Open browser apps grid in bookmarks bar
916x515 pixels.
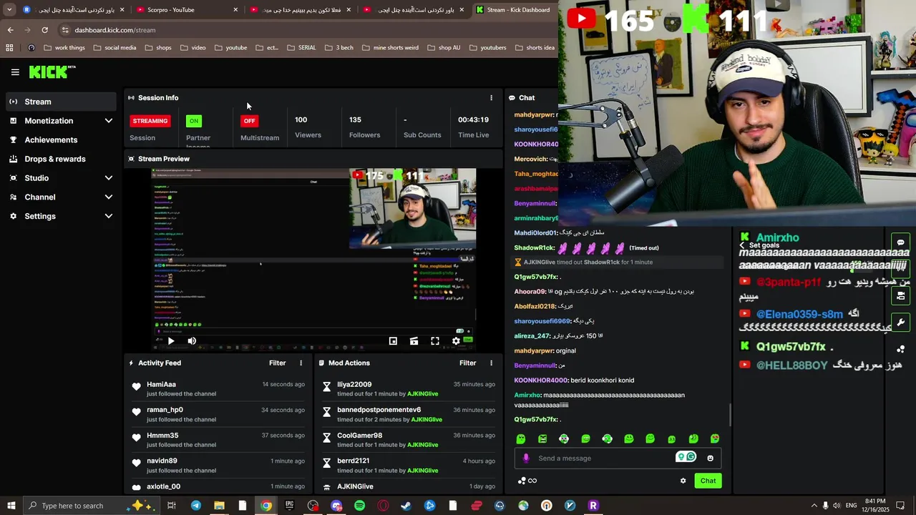(9, 48)
